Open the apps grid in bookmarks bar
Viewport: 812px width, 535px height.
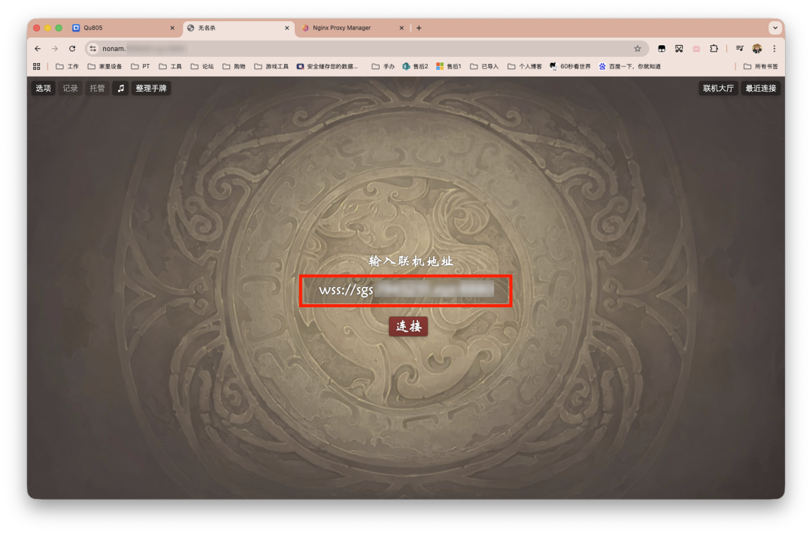pyautogui.click(x=36, y=66)
